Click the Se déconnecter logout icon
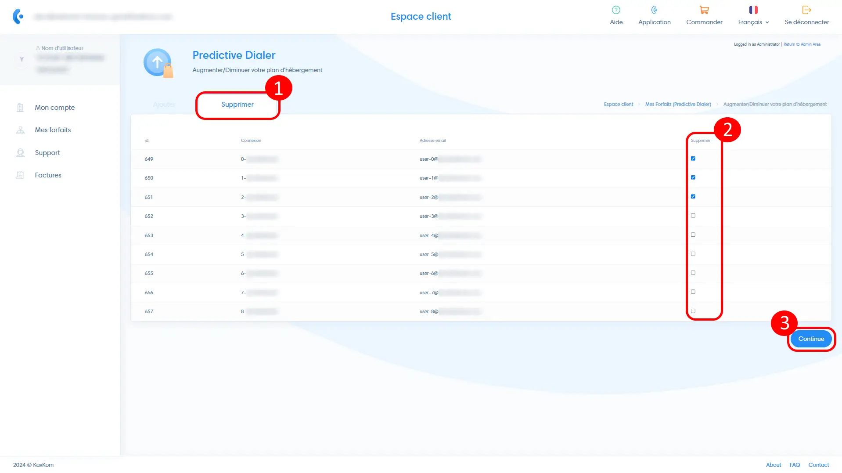 coord(806,10)
